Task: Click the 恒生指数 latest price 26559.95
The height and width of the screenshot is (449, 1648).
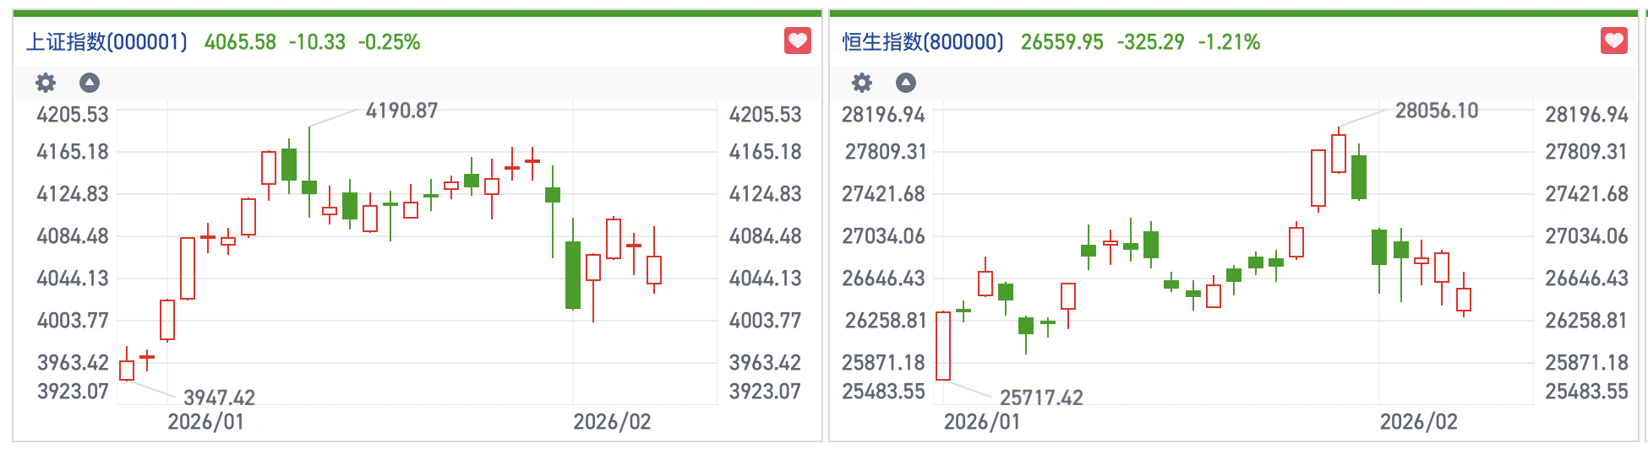Action: [1061, 42]
